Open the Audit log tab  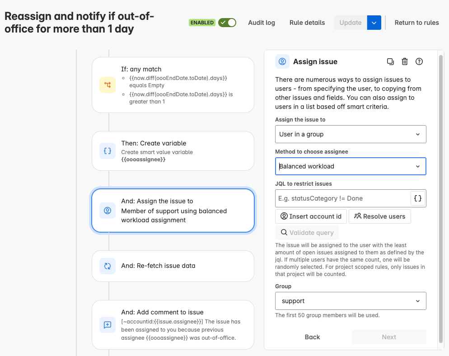click(262, 23)
